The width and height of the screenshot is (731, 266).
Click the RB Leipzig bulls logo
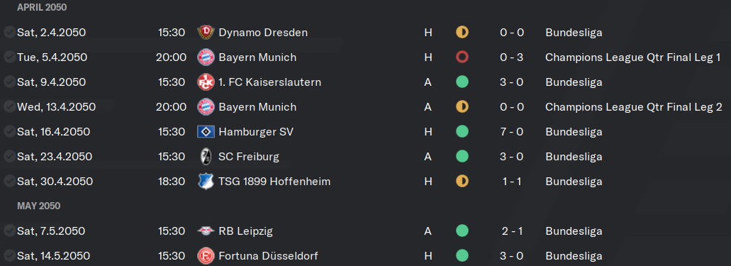tap(206, 231)
